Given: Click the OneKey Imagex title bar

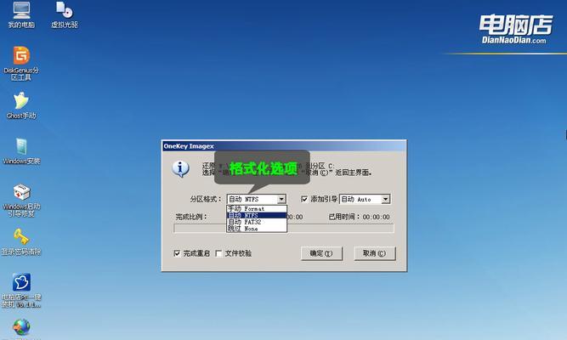Looking at the screenshot, I should point(284,146).
